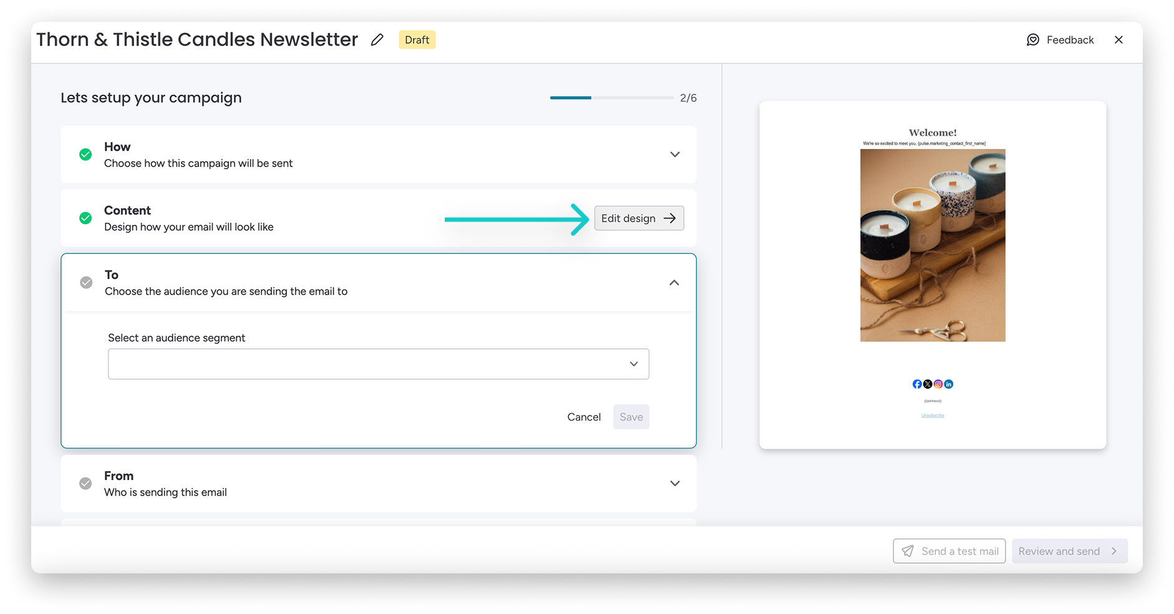Click 'Choose how this campaign will be sent'
The width and height of the screenshot is (1174, 614).
pyautogui.click(x=198, y=163)
